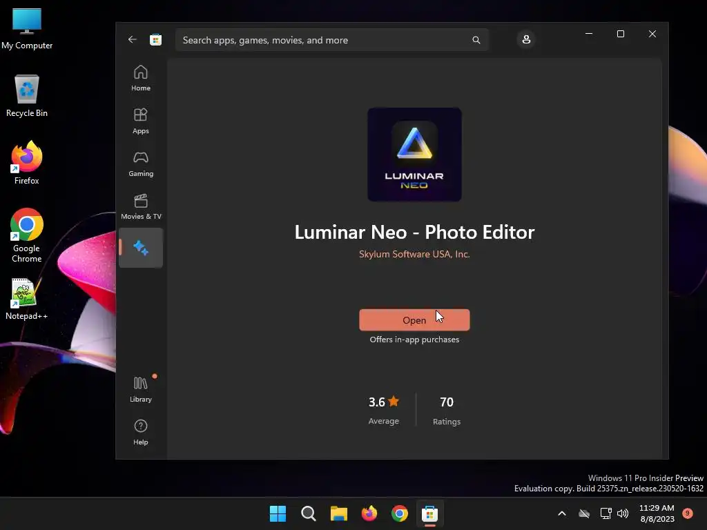Viewport: 707px width, 530px height.
Task: Open the user profile account icon
Action: 525,39
